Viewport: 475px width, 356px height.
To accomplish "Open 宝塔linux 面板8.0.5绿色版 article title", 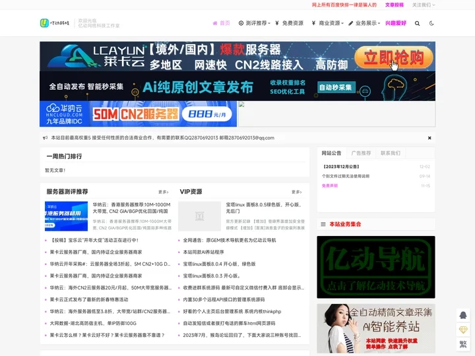I will 264,208.
